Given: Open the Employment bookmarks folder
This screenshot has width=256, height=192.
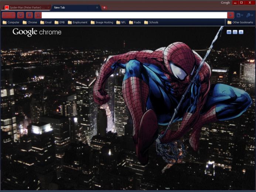Looking at the screenshot, I should (78, 23).
